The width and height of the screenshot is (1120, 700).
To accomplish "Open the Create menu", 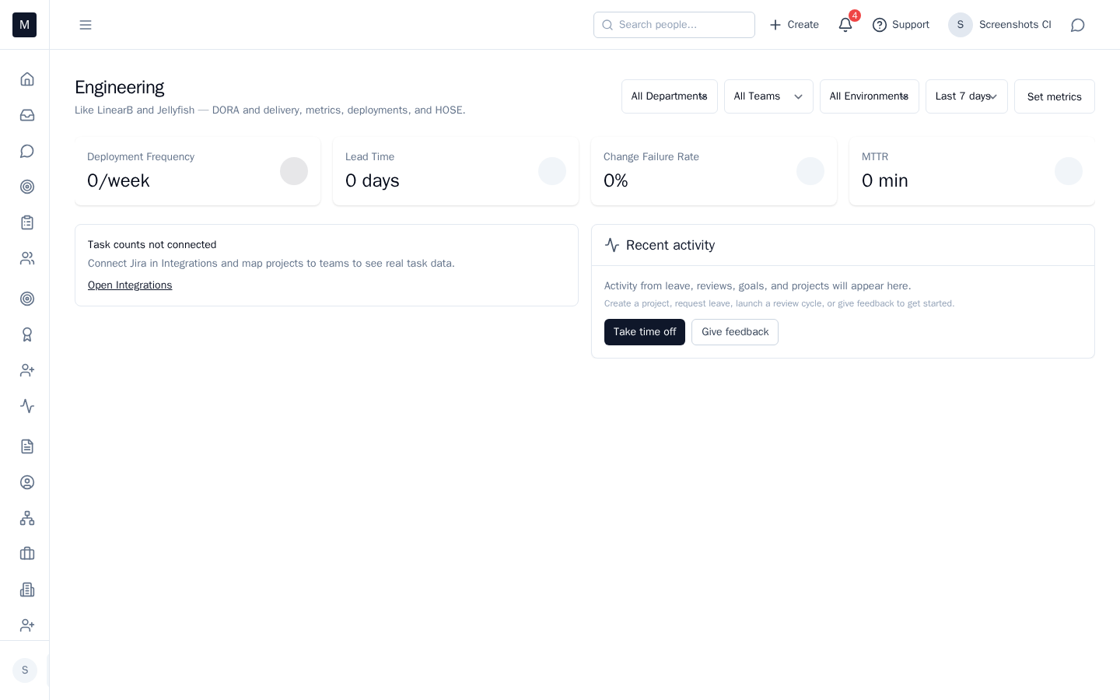I will pos(794,25).
